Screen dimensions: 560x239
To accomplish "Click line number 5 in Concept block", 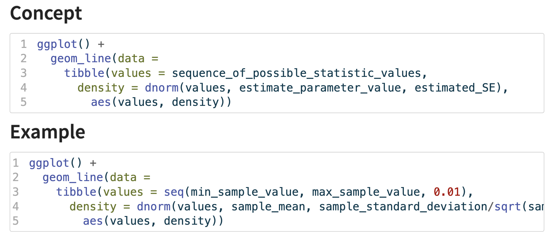I will tap(23, 102).
